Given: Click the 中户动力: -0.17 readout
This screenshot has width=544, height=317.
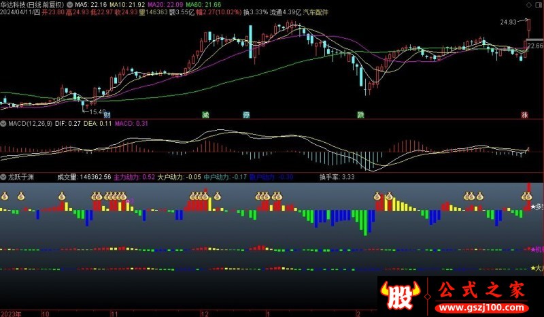Looking at the screenshot, I should (226, 177).
